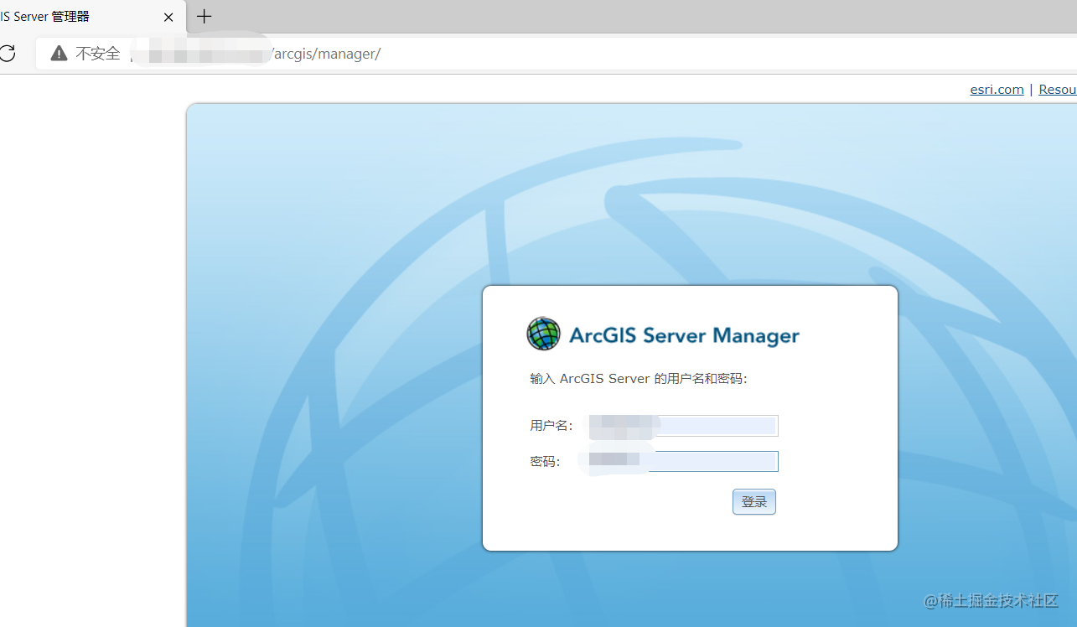
Task: Click the 稀土掘金技术社区 watermark text
Action: coord(992,602)
